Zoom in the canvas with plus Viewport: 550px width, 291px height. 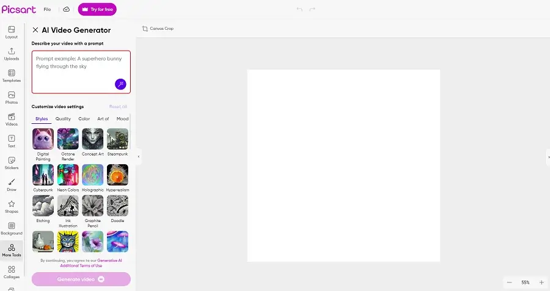541,282
